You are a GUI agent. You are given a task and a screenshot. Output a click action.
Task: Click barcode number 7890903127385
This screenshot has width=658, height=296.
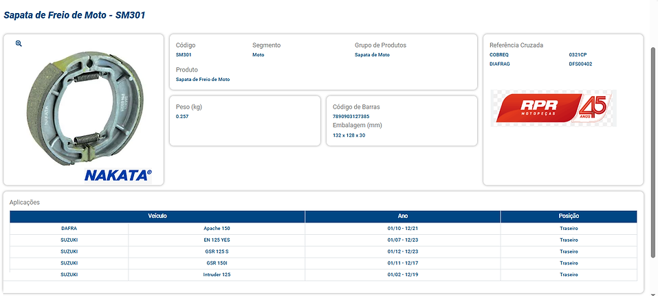[351, 117]
